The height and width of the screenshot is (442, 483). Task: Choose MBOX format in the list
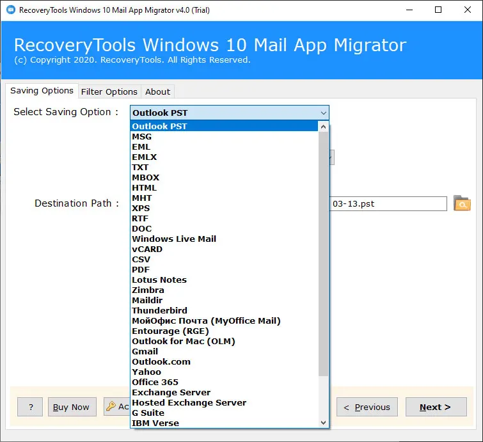(145, 177)
